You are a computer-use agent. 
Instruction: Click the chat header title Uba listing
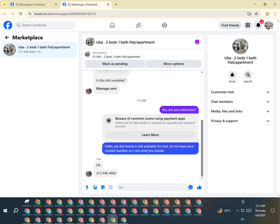click(x=125, y=42)
